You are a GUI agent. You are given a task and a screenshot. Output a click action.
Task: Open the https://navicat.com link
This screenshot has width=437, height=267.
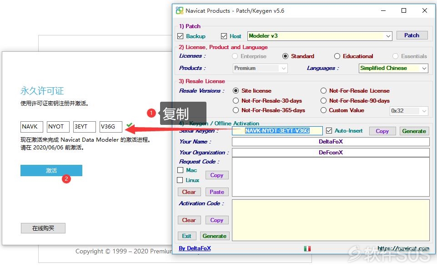403,248
